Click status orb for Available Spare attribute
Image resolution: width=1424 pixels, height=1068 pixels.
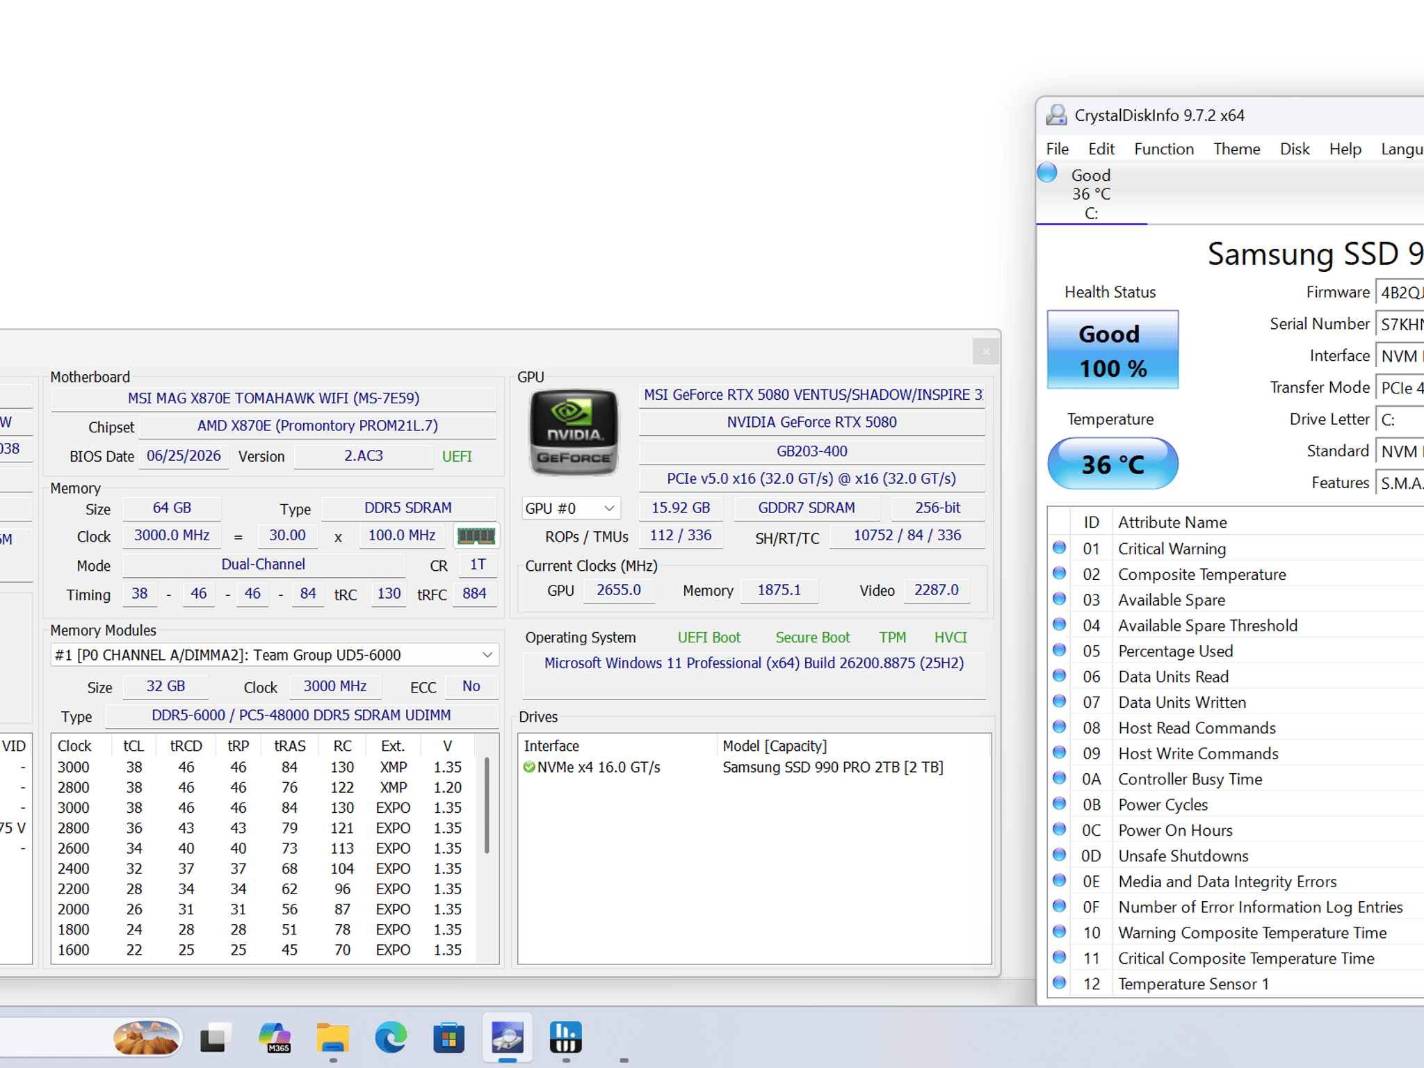click(x=1060, y=599)
